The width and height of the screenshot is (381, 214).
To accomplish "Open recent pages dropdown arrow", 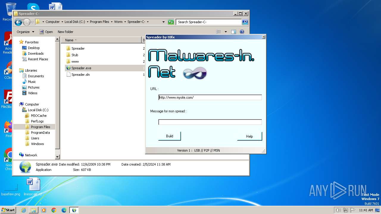I will pyautogui.click(x=32, y=22).
